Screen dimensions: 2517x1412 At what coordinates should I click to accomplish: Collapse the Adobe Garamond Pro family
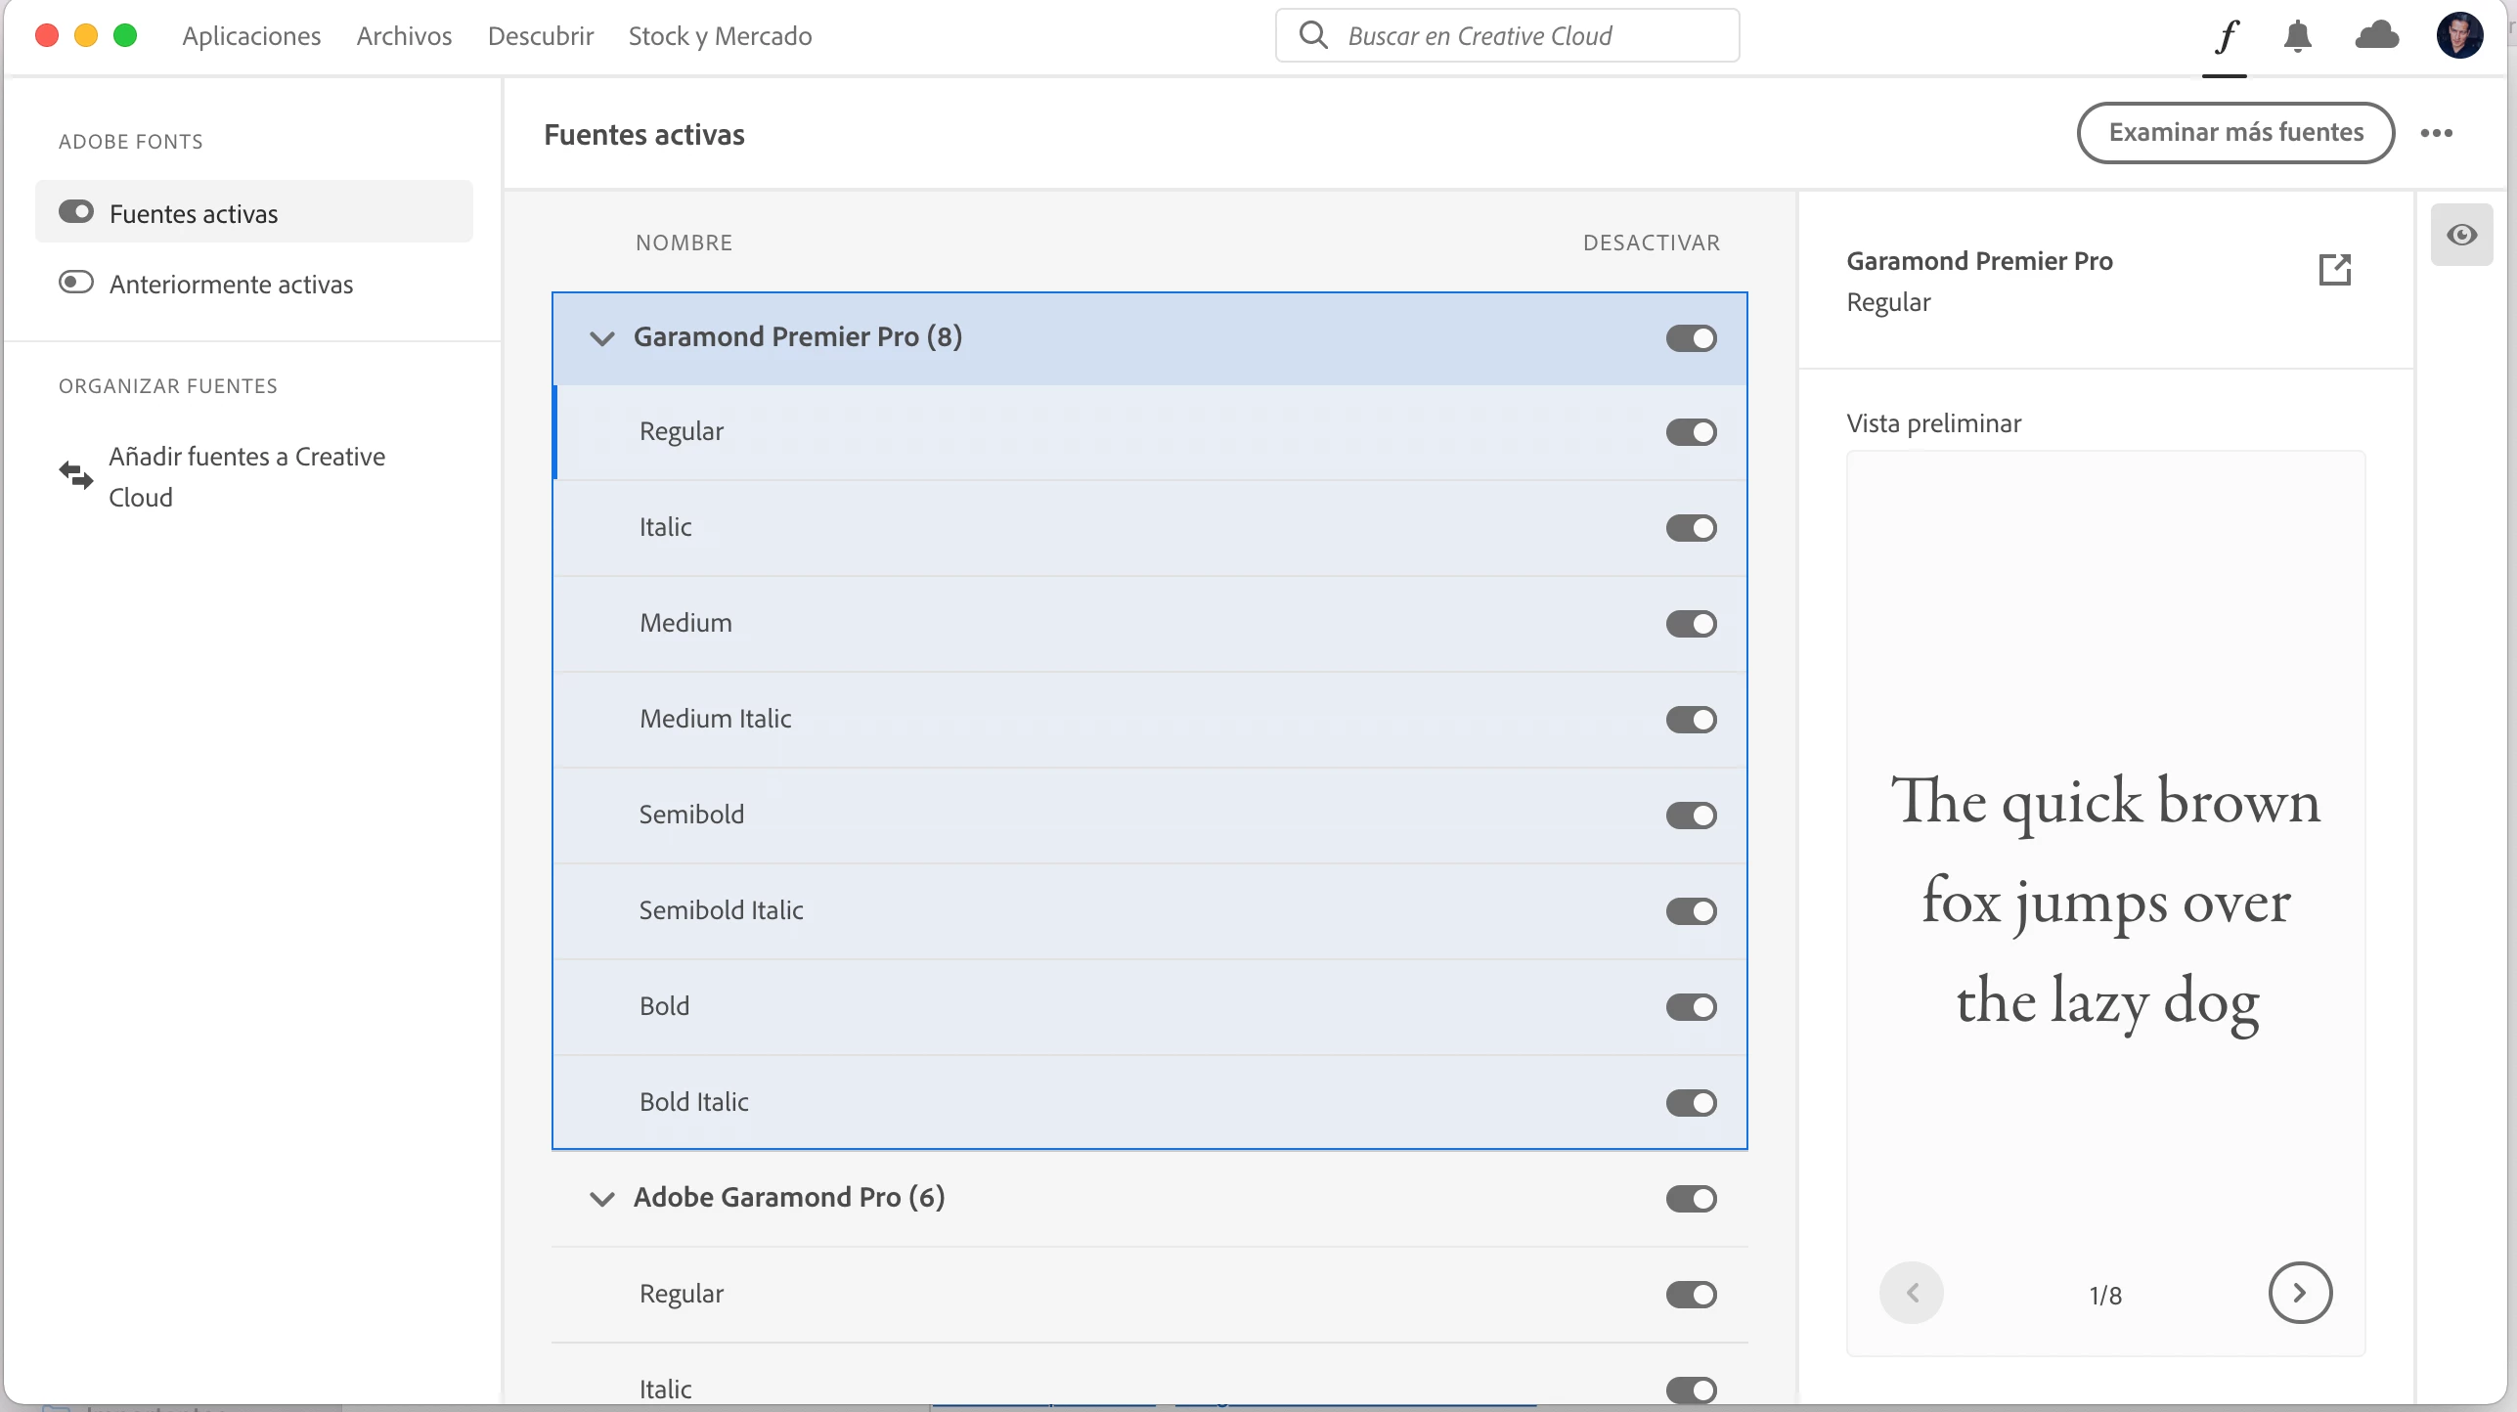[602, 1199]
